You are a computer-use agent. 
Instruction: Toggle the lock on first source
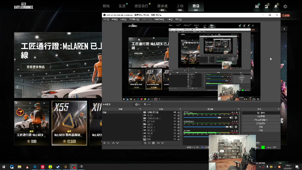[x=179, y=113]
